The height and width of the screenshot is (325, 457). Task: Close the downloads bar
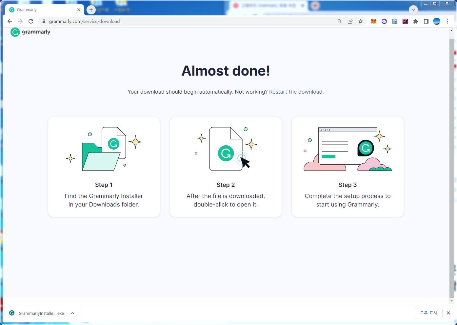coord(448,313)
